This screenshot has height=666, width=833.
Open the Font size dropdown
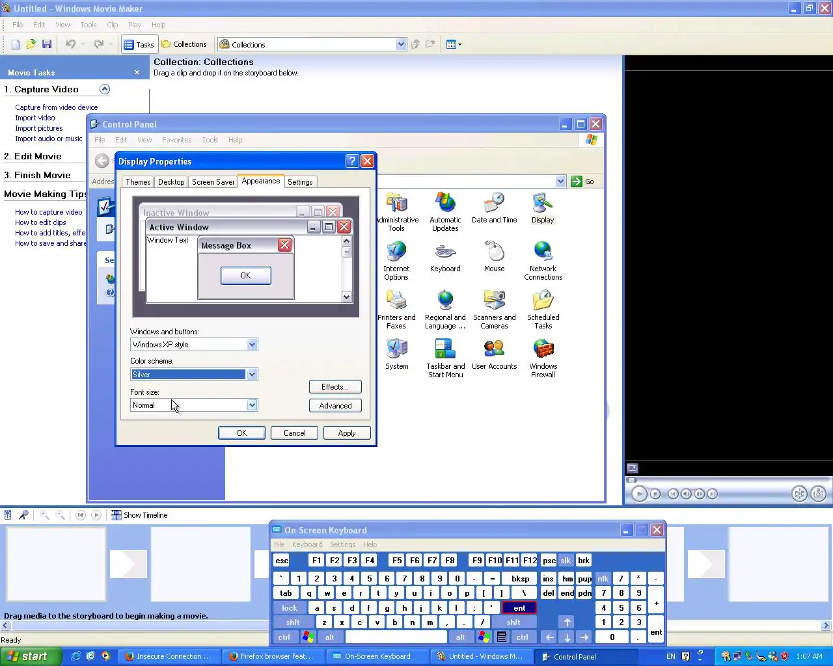tap(252, 405)
